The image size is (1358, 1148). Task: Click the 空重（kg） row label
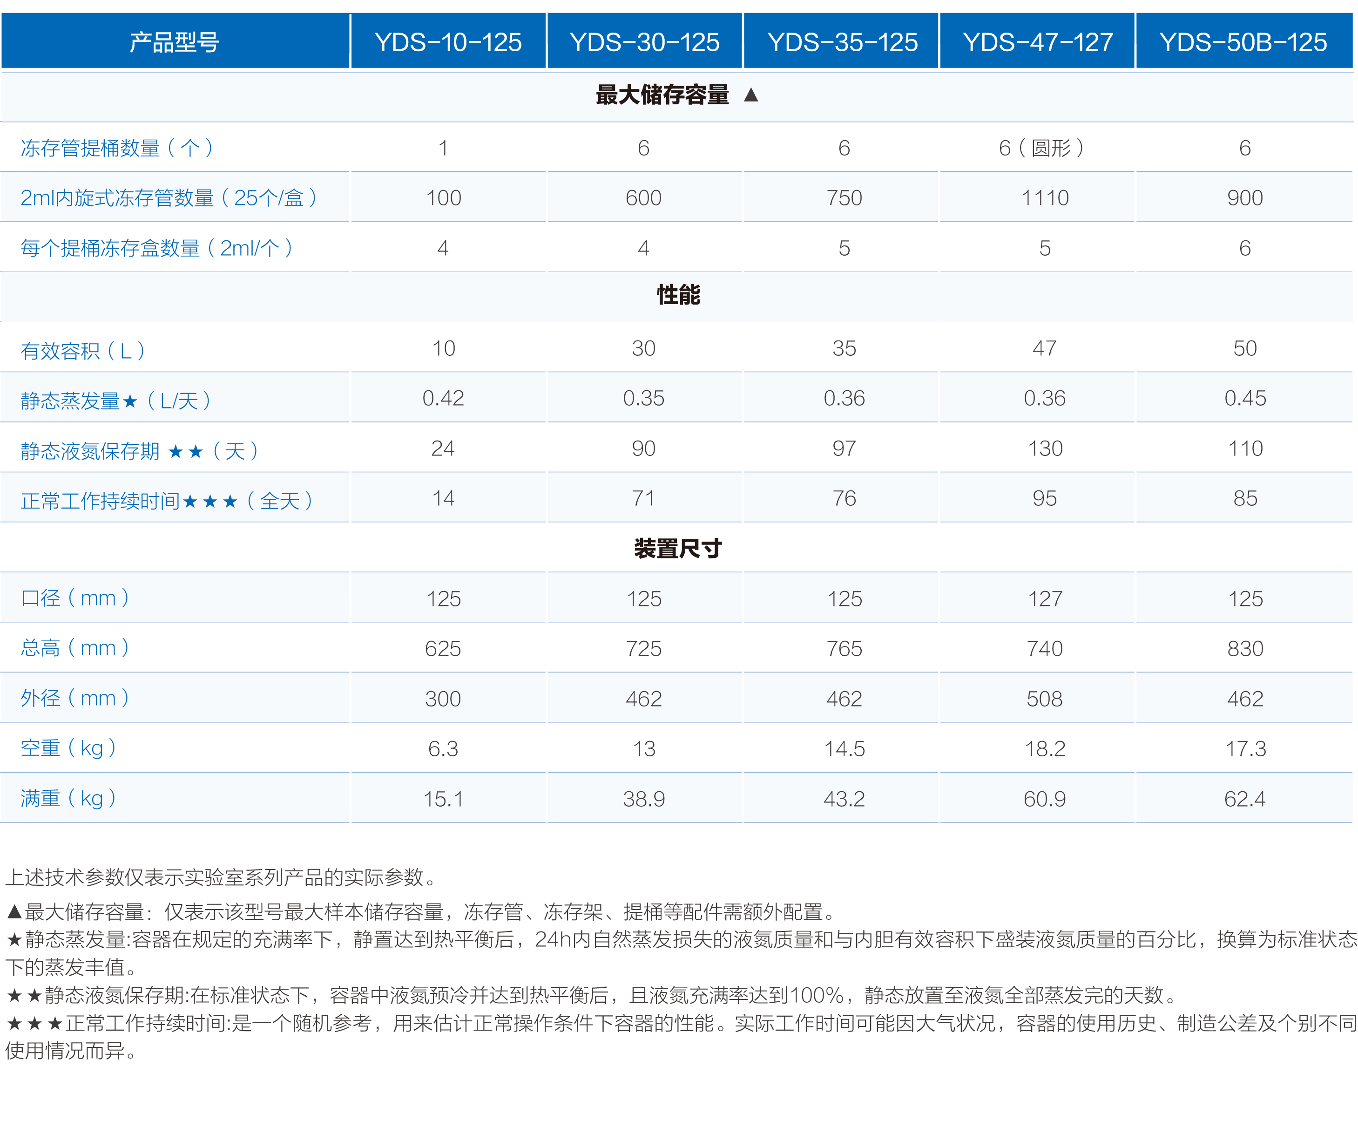pyautogui.click(x=68, y=748)
